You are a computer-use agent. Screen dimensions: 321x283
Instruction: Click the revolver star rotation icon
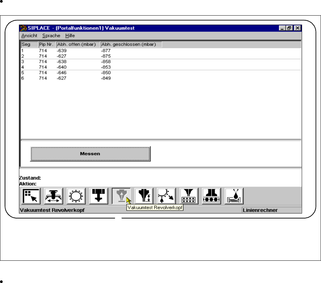[76, 196]
